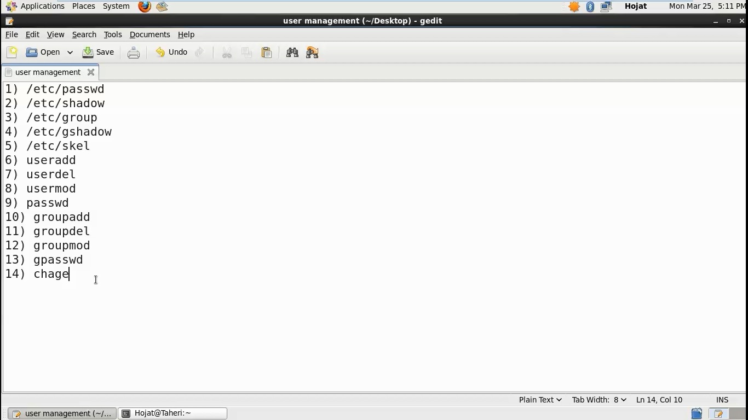Click the line "7) userdel"
Screen dimensions: 748x420
(41, 174)
